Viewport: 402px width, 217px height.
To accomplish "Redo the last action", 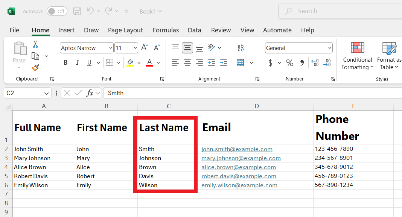I will tap(108, 11).
